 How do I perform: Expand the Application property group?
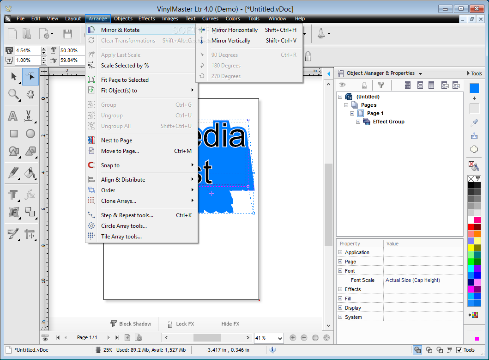coord(340,252)
